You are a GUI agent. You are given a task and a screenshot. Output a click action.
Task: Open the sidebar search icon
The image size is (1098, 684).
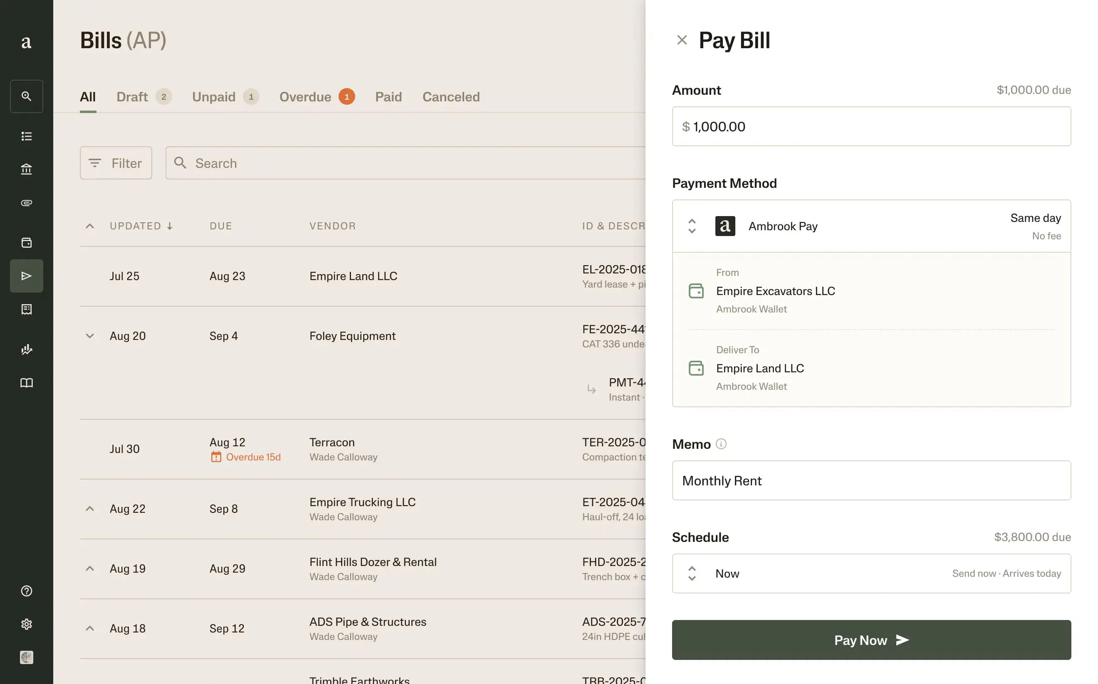point(27,96)
